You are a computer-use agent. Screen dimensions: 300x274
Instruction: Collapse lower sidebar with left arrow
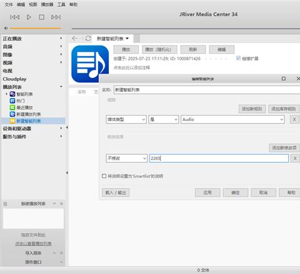pos(67,173)
